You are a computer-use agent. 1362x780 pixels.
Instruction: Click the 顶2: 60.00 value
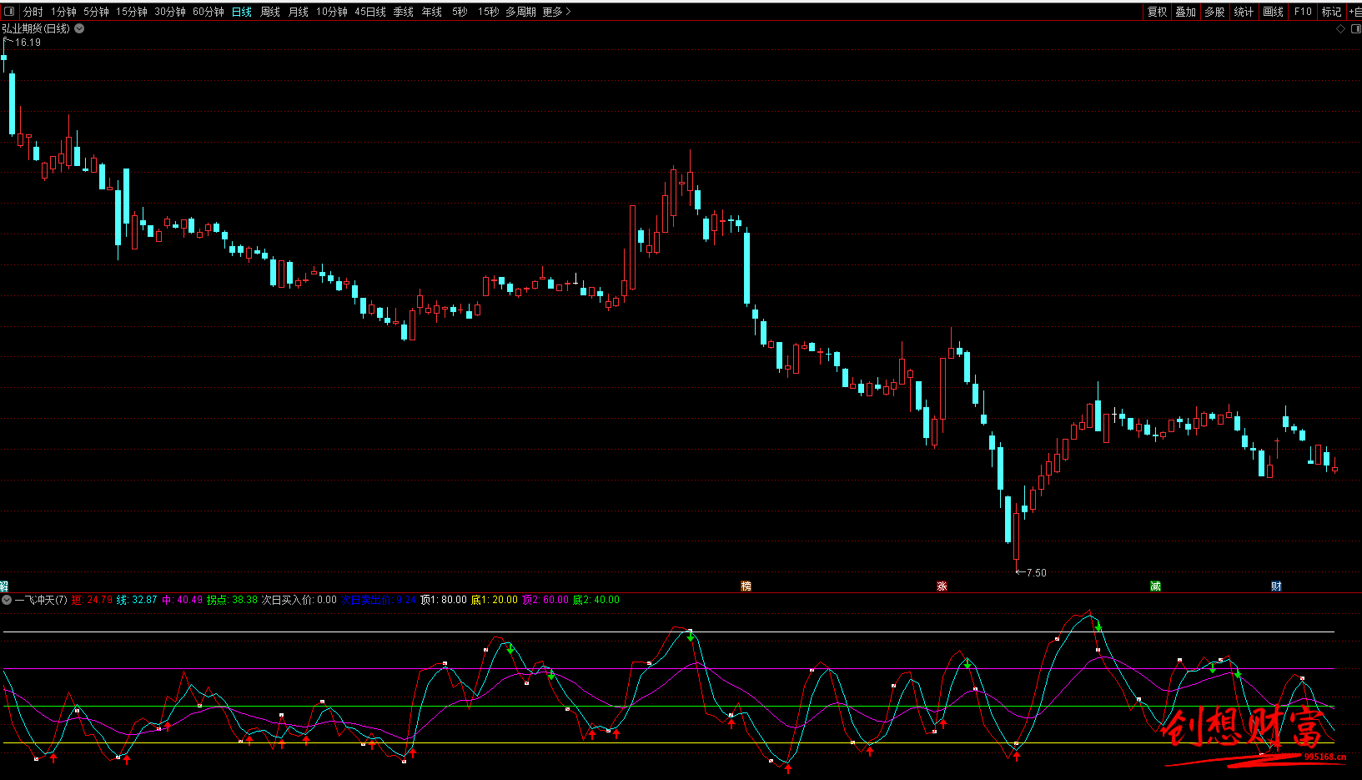[x=545, y=600]
